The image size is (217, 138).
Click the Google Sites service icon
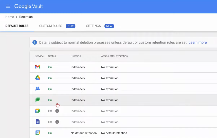38,122
